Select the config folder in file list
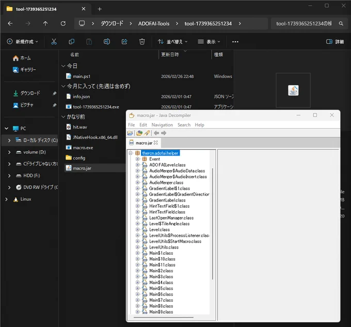The width and height of the screenshot is (351, 327). click(79, 158)
